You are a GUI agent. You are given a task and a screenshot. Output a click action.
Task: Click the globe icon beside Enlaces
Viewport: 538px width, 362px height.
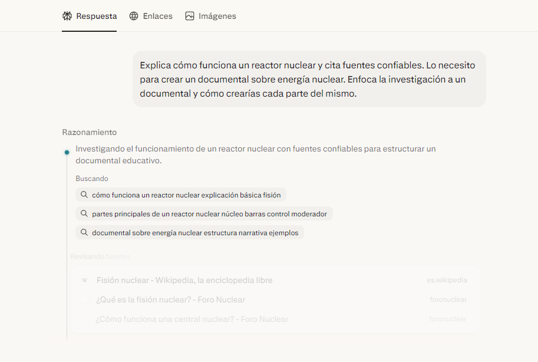coord(134,16)
